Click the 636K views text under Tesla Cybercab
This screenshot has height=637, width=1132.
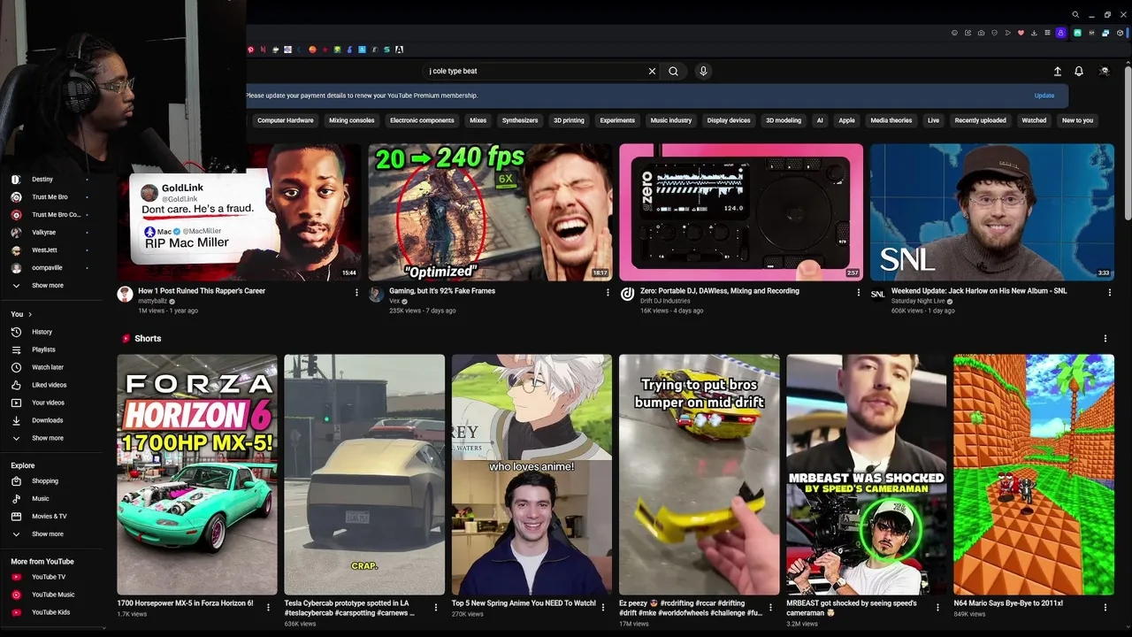[x=301, y=624]
